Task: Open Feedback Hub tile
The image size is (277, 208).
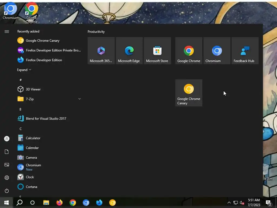Action: click(245, 51)
